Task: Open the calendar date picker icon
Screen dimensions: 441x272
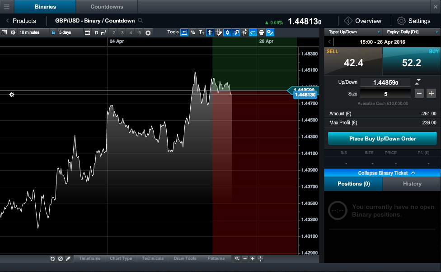Action: pyautogui.click(x=88, y=32)
